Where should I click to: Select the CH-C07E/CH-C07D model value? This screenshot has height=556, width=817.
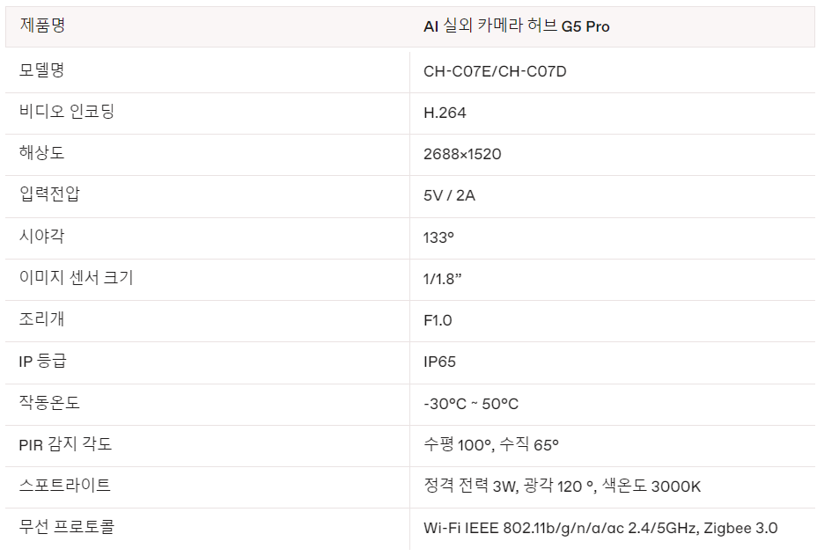[495, 71]
